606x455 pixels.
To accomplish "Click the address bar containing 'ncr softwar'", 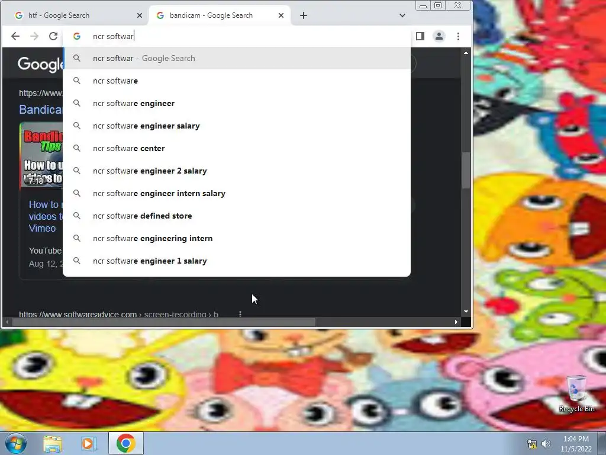I will point(237,36).
